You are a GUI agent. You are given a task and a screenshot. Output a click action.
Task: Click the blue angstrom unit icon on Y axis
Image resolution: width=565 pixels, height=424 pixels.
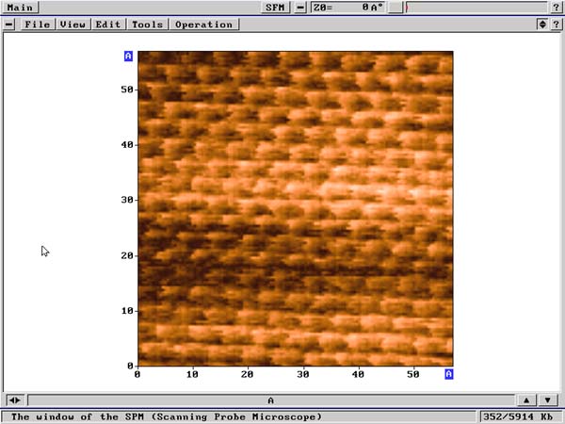(128, 57)
